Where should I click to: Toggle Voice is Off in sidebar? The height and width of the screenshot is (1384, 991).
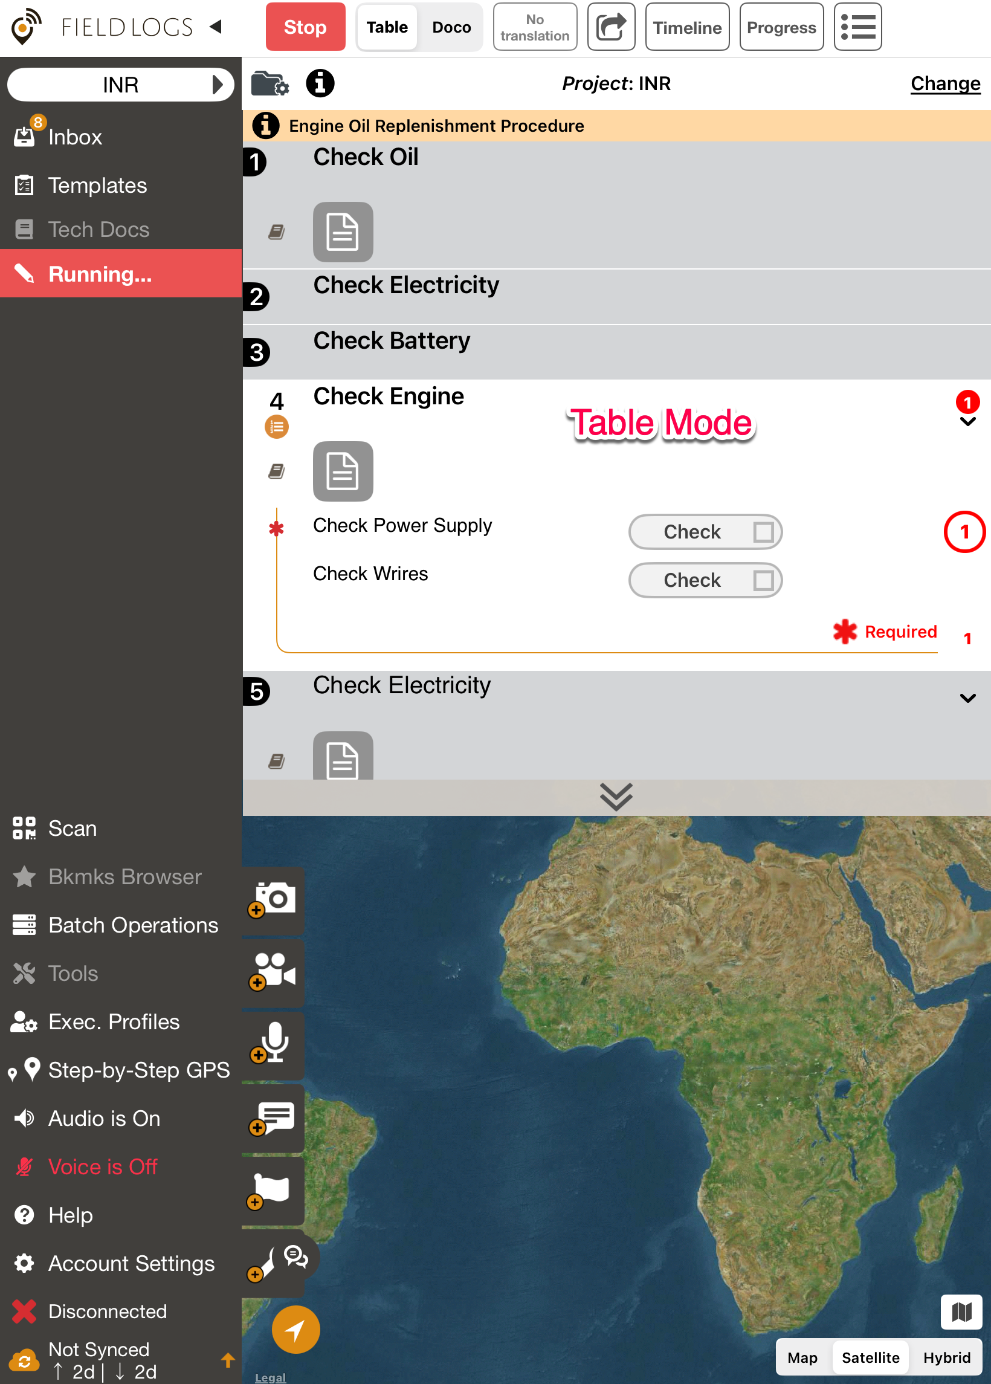(x=103, y=1167)
